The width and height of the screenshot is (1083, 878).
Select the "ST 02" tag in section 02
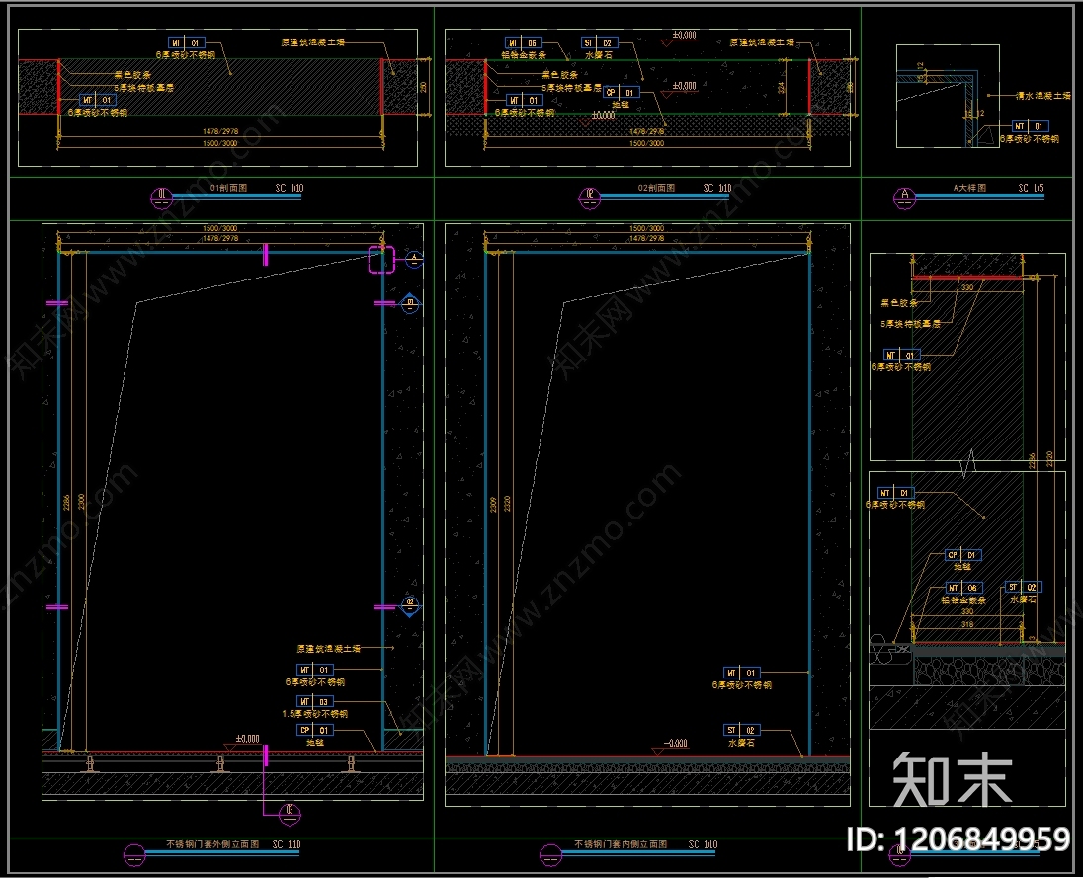tap(598, 42)
